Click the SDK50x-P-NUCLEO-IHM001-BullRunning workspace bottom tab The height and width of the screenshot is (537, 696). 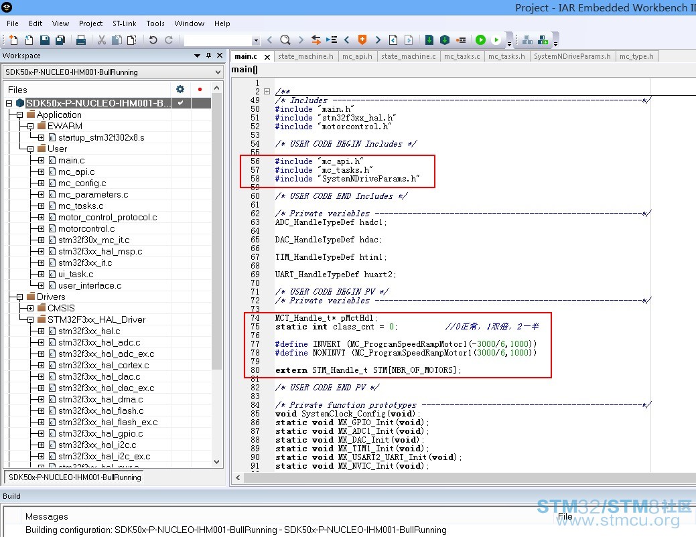74,477
